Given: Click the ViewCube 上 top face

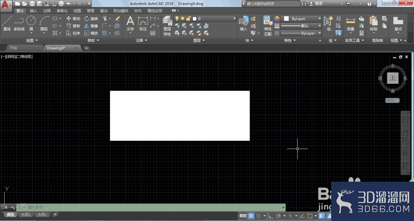Looking at the screenshot, I should [x=392, y=78].
